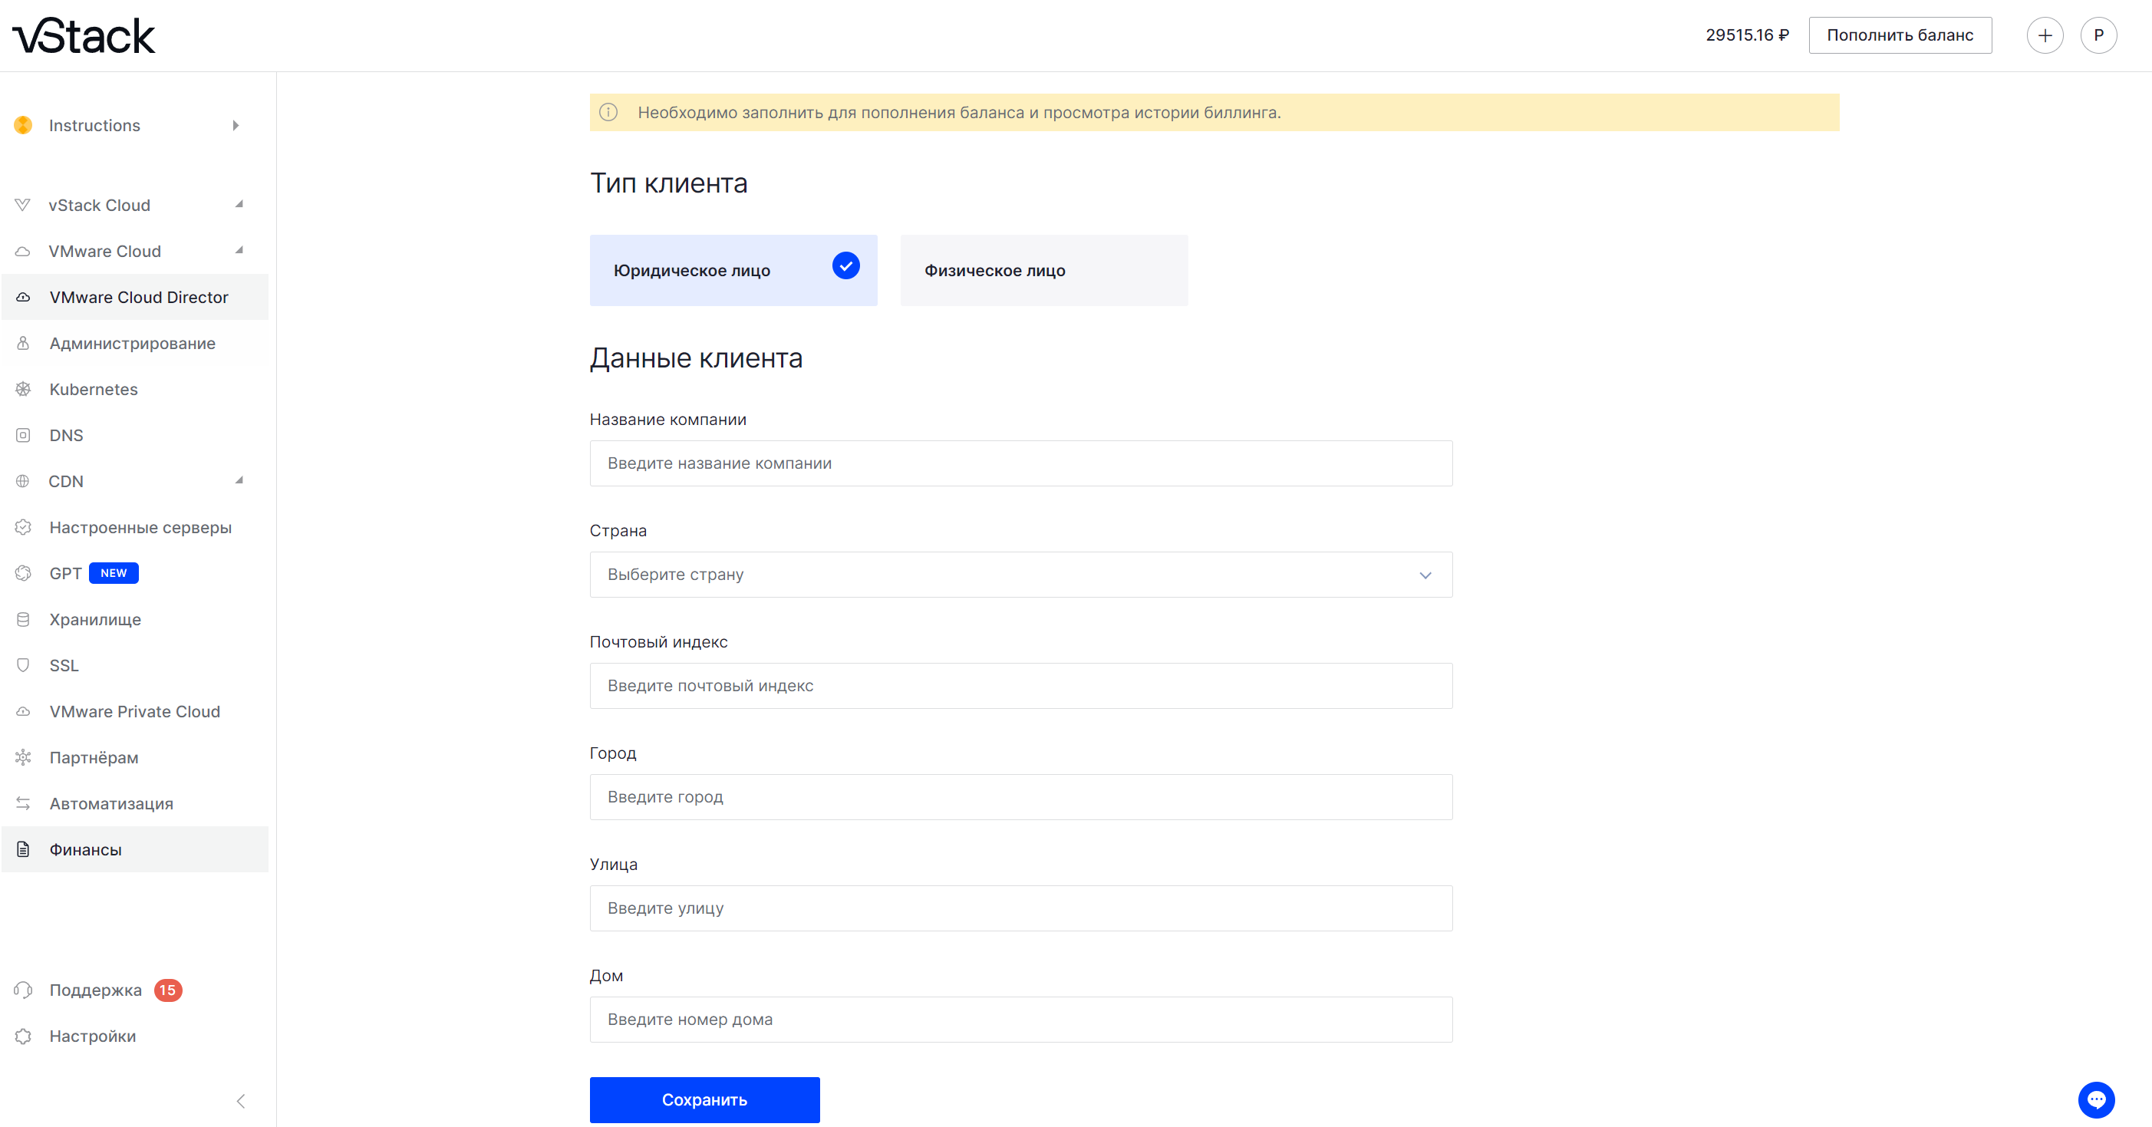Click the GPT swirl icon
Screen dimensions: 2152x1127
pos(23,572)
